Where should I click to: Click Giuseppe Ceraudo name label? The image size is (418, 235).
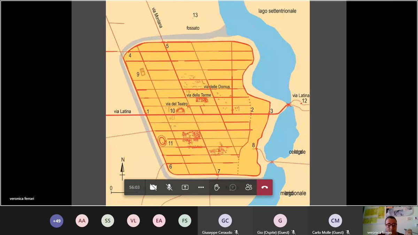(218, 232)
